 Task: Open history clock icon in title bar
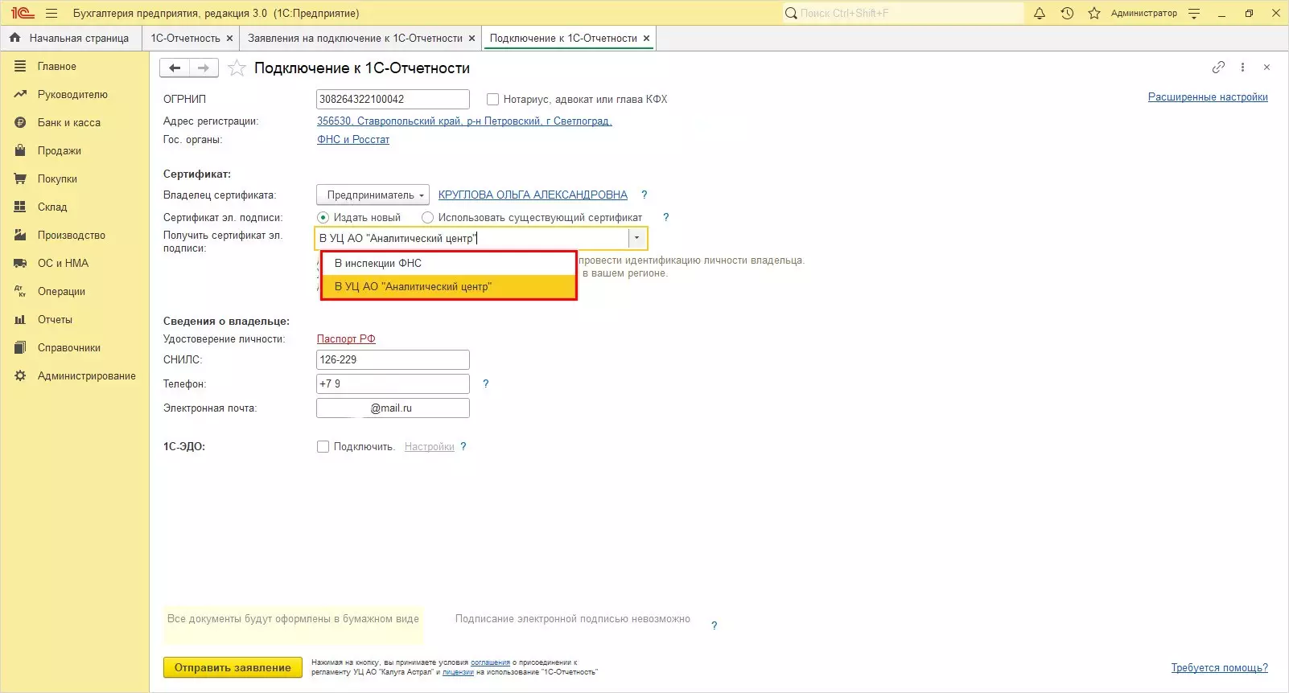pos(1067,13)
